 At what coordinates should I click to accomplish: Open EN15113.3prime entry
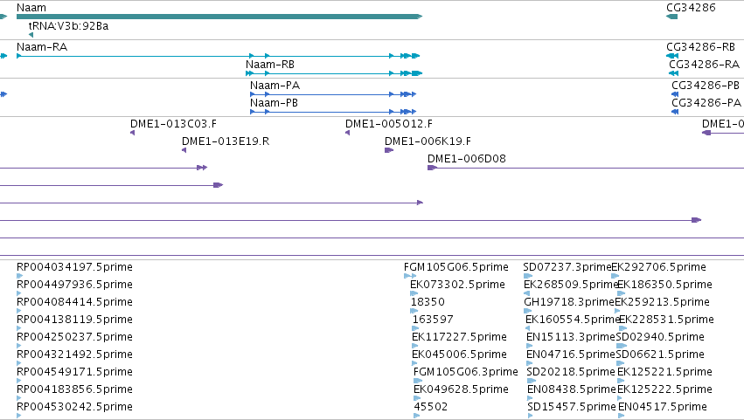pyautogui.click(x=571, y=337)
